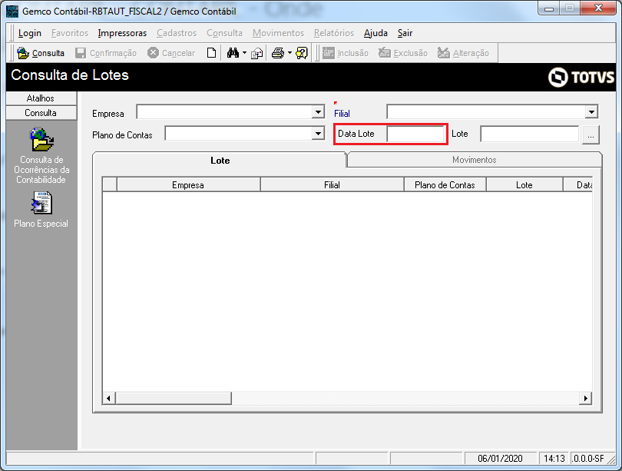Click the Confirmação save icon
622x471 pixels.
81,53
